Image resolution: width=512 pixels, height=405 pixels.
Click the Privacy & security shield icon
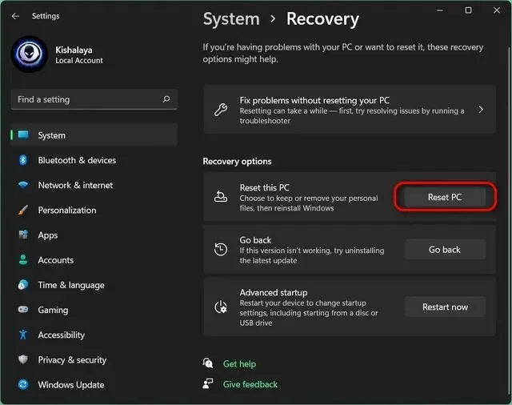click(23, 359)
